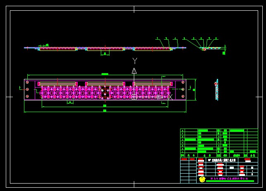Click the UCS origin square marker

[134, 97]
